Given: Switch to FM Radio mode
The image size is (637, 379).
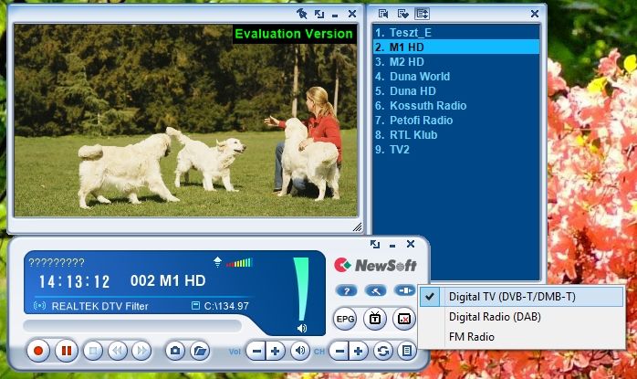Looking at the screenshot, I should [x=522, y=337].
